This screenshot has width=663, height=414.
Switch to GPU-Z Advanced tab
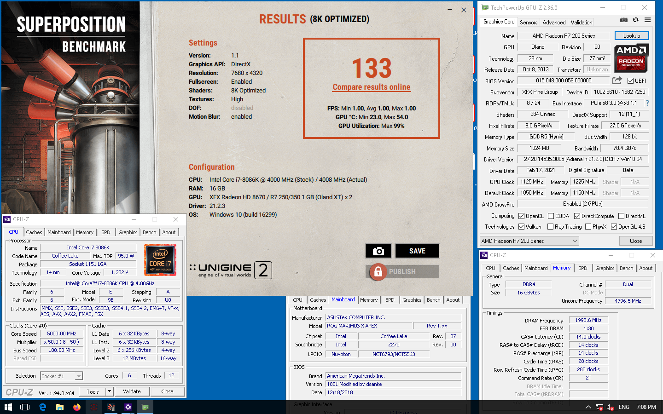pos(554,22)
